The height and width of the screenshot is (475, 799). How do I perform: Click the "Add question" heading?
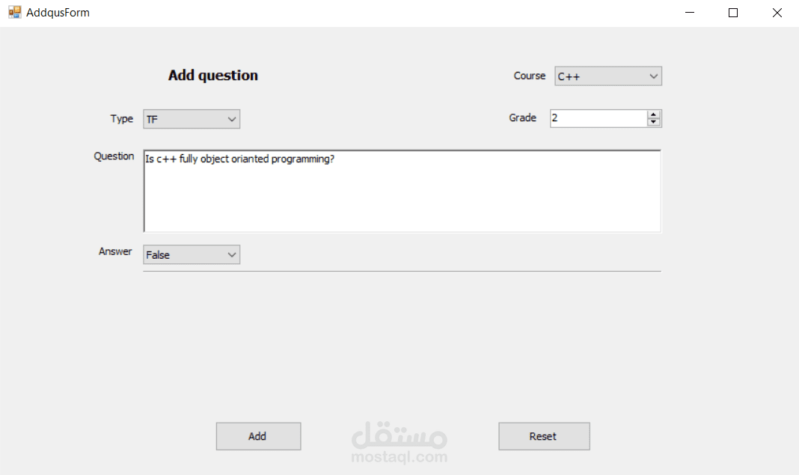pyautogui.click(x=213, y=76)
